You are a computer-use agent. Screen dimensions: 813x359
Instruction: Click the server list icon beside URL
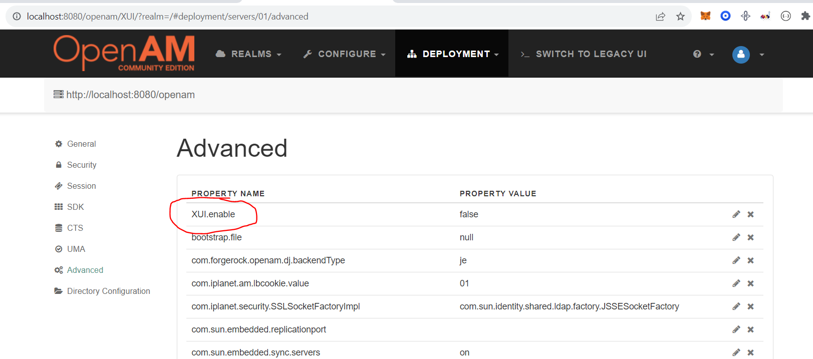[59, 94]
